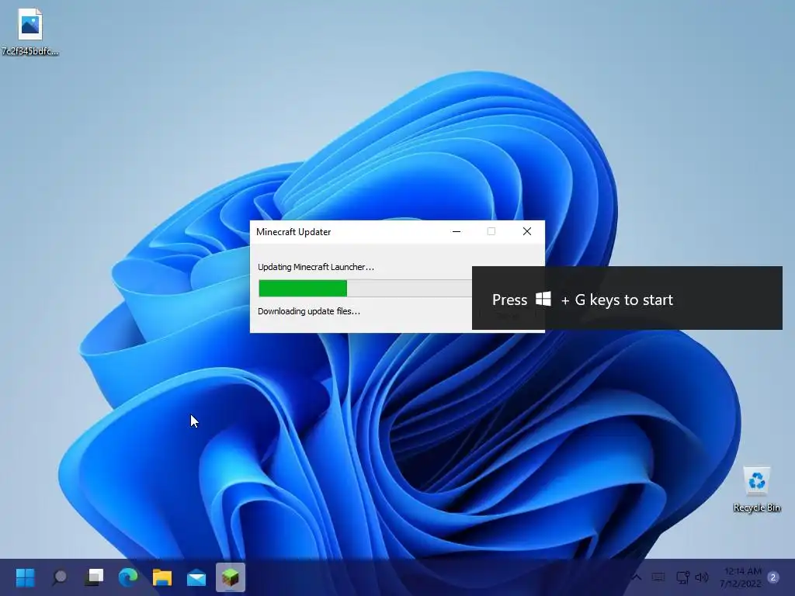Show hidden system tray icons
The width and height of the screenshot is (795, 596).
(636, 577)
